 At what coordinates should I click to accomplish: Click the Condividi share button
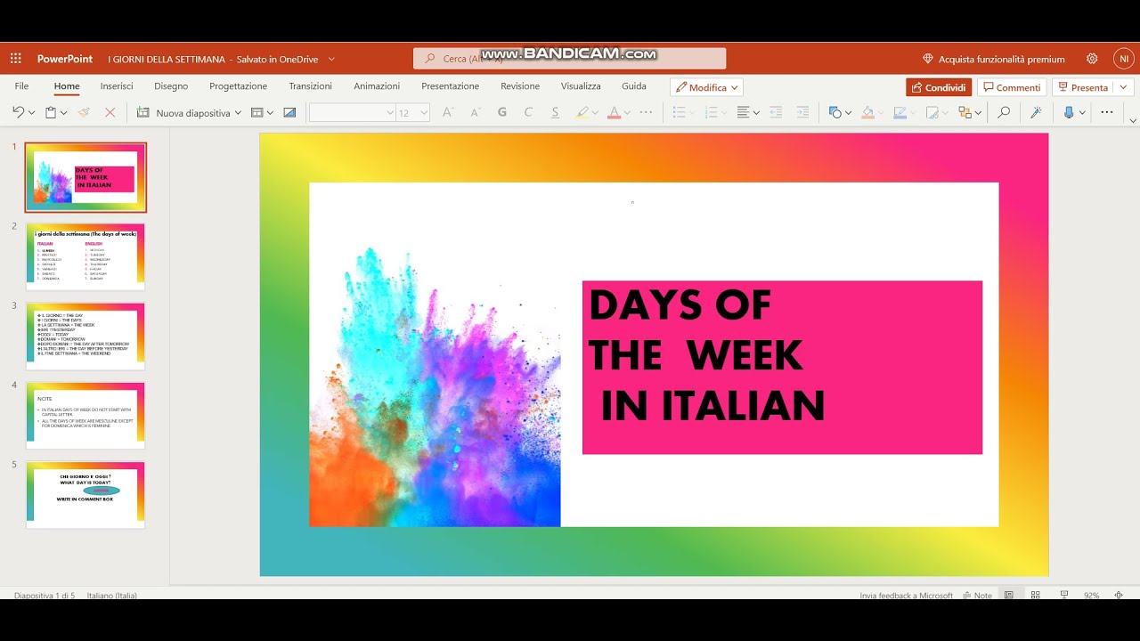pyautogui.click(x=939, y=87)
